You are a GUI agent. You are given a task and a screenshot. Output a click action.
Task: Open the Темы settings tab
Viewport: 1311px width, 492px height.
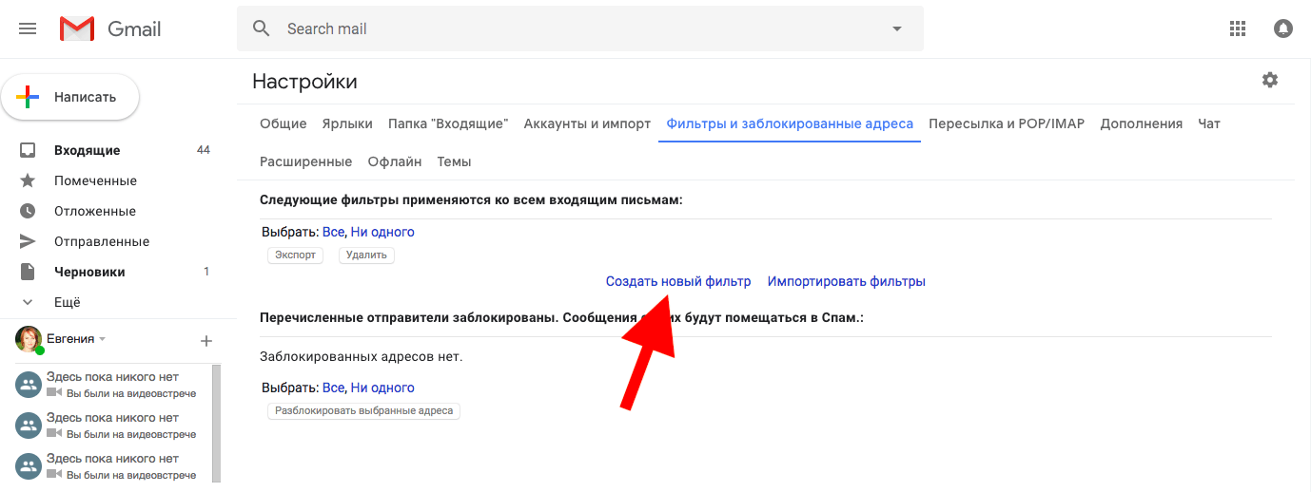pos(454,161)
